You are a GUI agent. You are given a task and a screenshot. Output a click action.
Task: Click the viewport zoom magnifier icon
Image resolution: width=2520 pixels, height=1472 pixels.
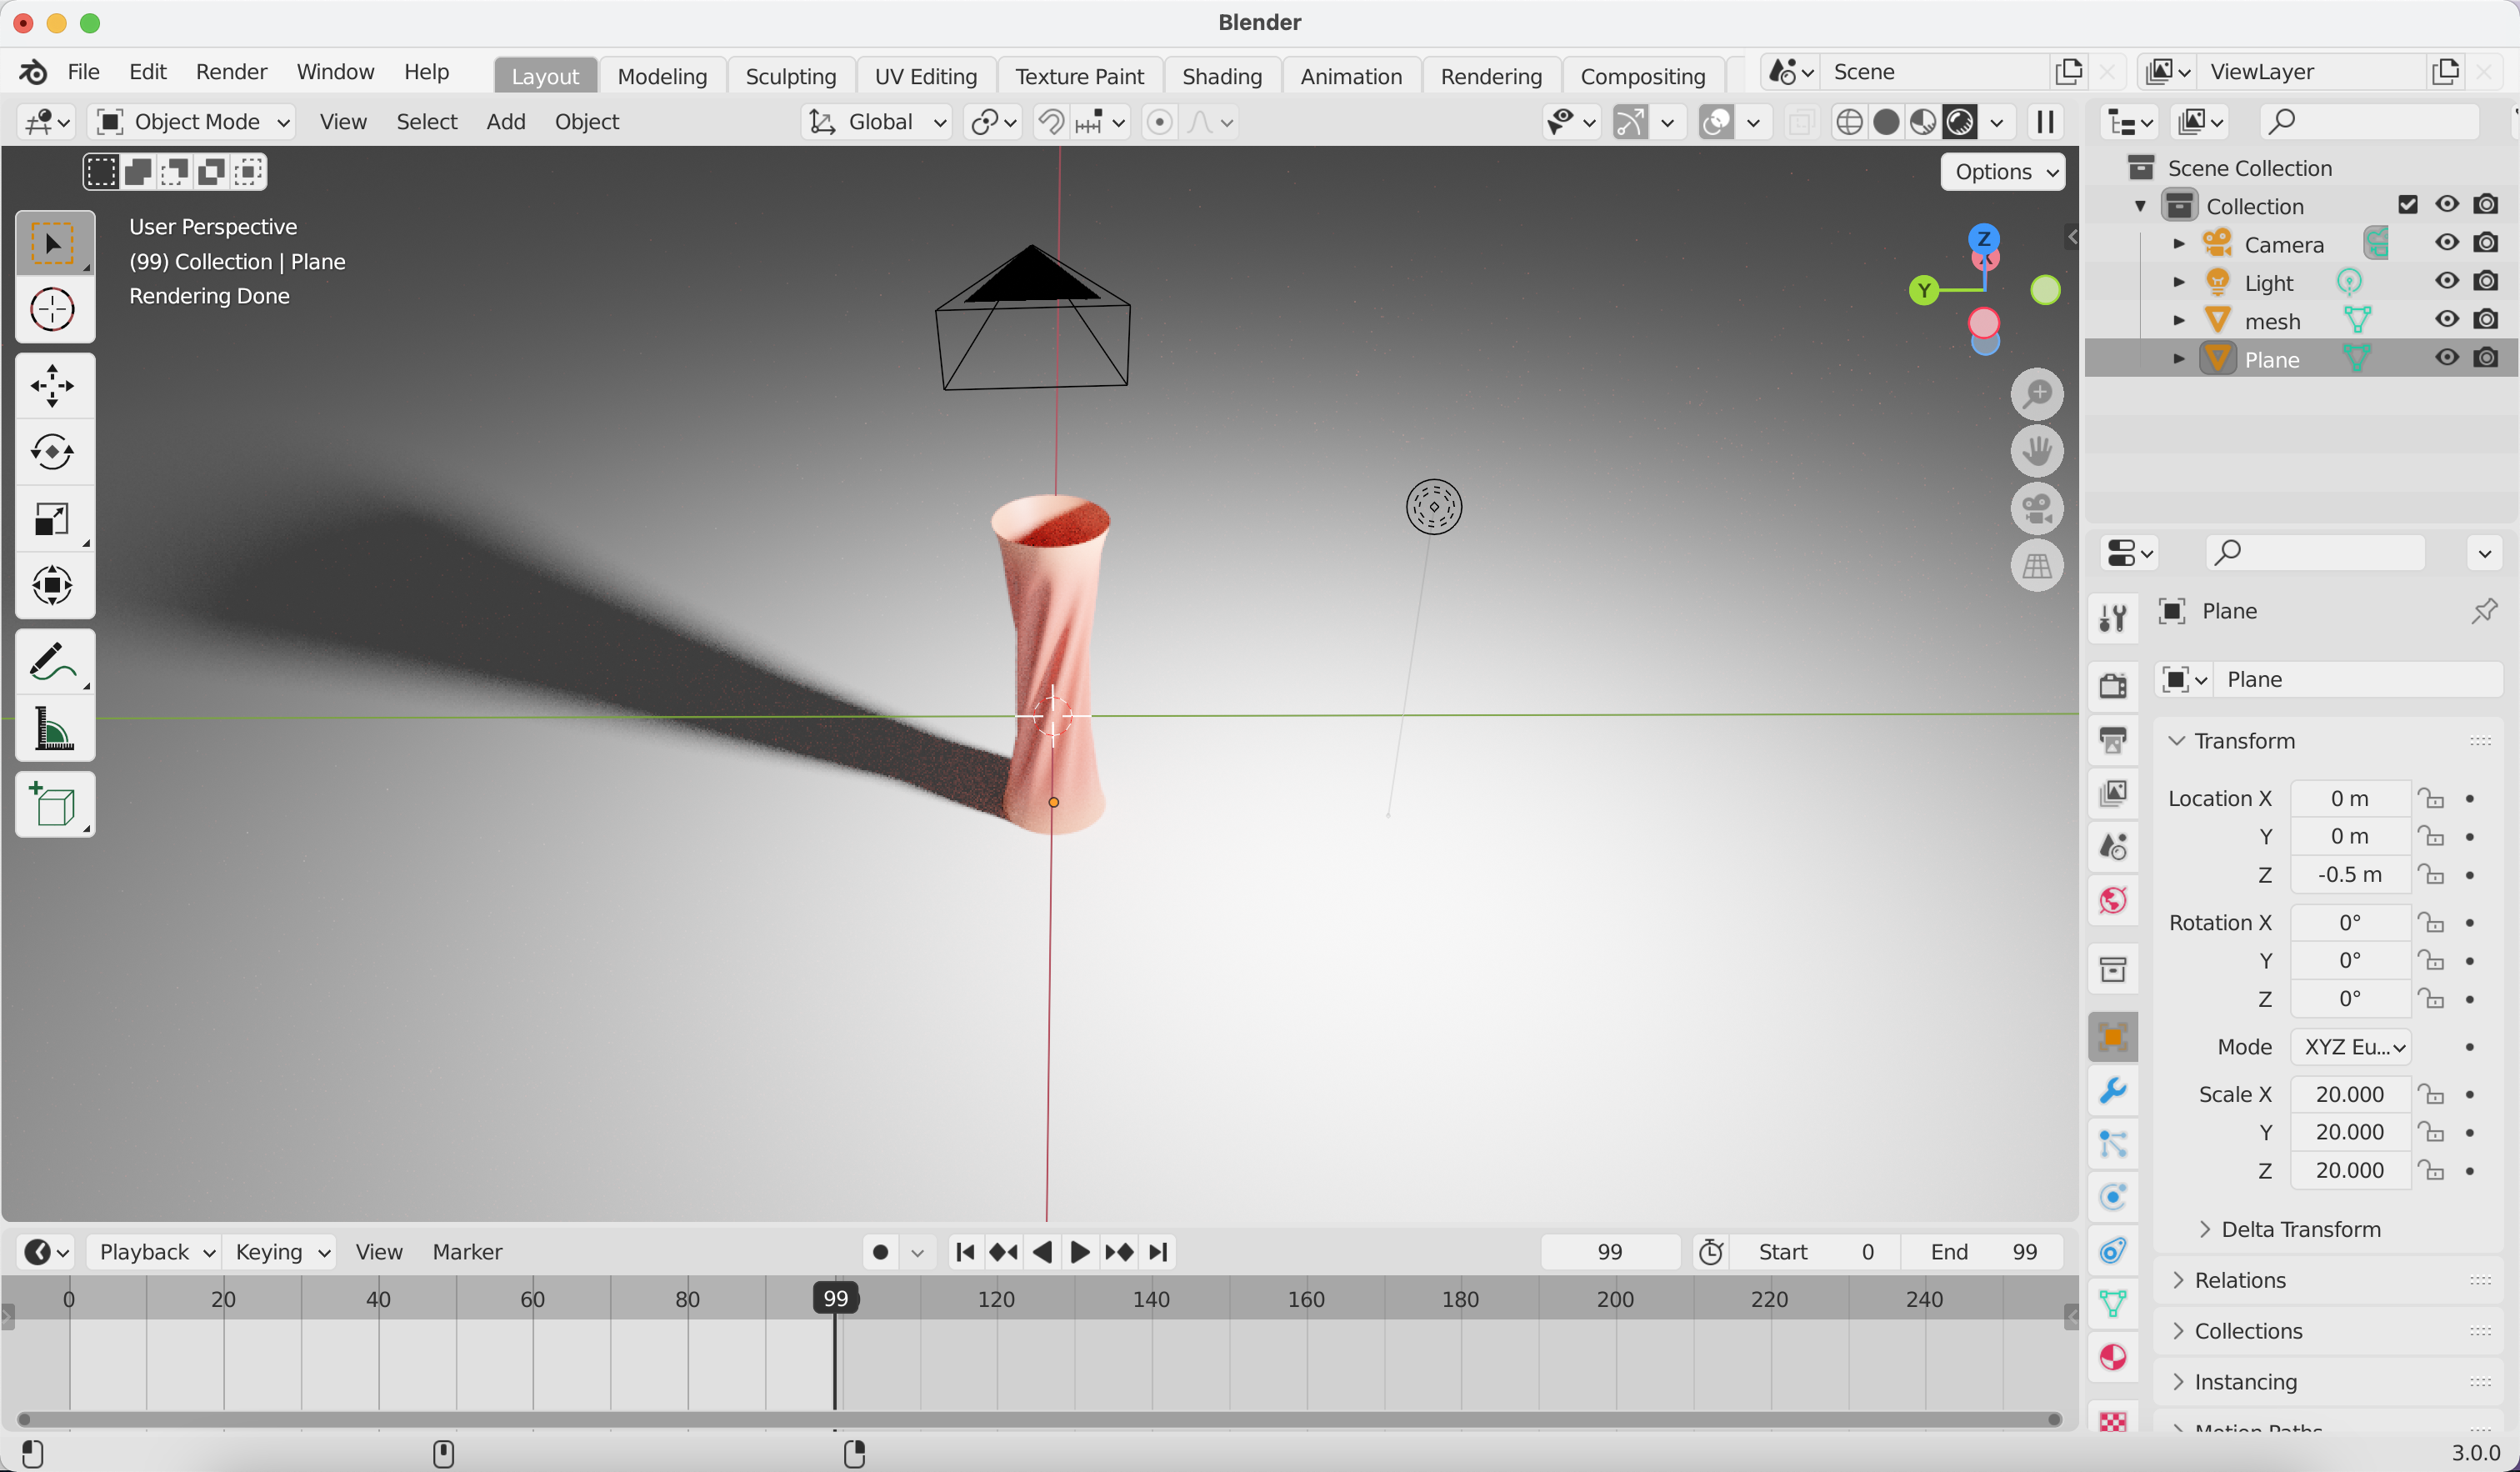[x=2037, y=394]
